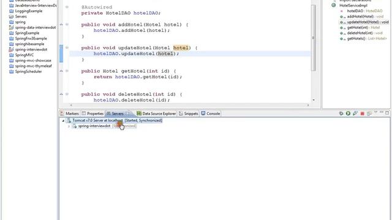This screenshot has width=392, height=220.
Task: Click the LoggingExample folder icon
Action: [x=11, y=11]
